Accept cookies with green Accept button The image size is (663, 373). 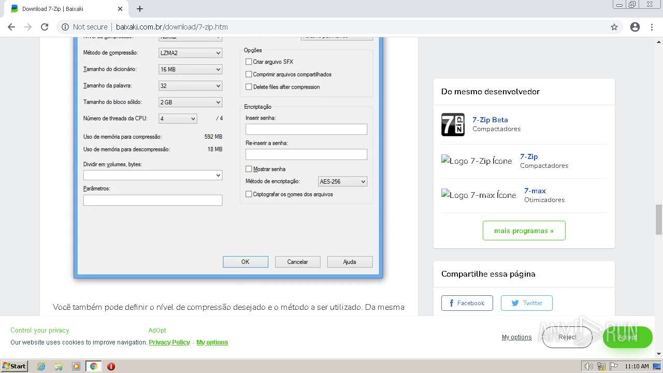point(627,337)
